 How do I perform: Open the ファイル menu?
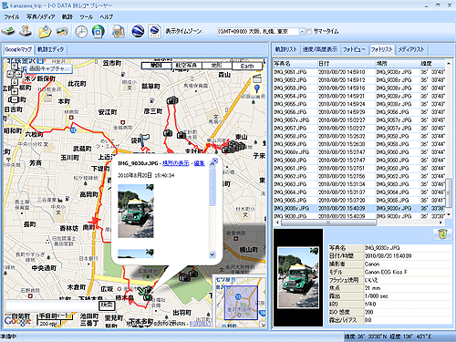(x=12, y=16)
